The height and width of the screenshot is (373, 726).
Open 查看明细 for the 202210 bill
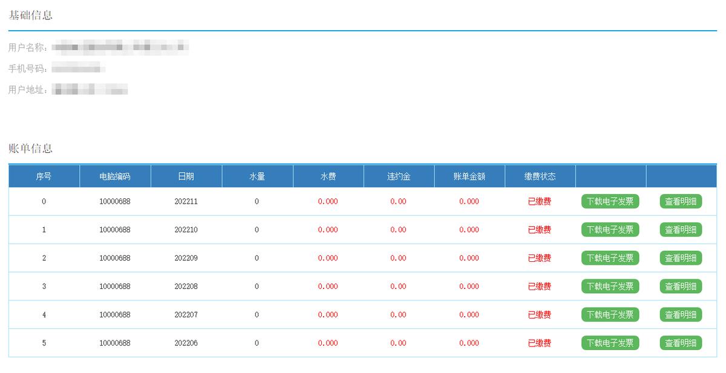(x=679, y=230)
